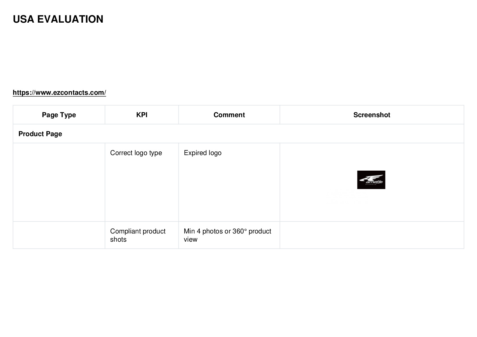Click the Arnette logo image
The width and height of the screenshot is (477, 337).
[371, 180]
